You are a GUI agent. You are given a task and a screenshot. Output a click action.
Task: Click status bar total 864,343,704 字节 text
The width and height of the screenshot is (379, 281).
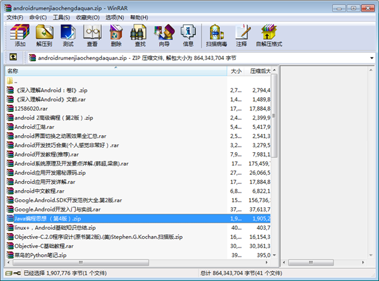(x=241, y=273)
